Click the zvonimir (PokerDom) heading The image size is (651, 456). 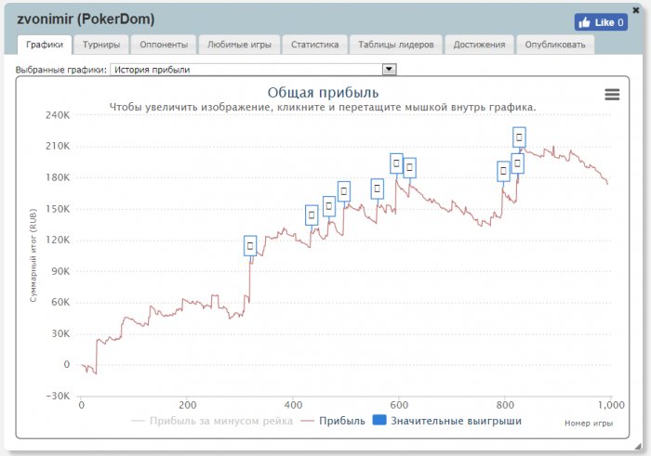86,20
